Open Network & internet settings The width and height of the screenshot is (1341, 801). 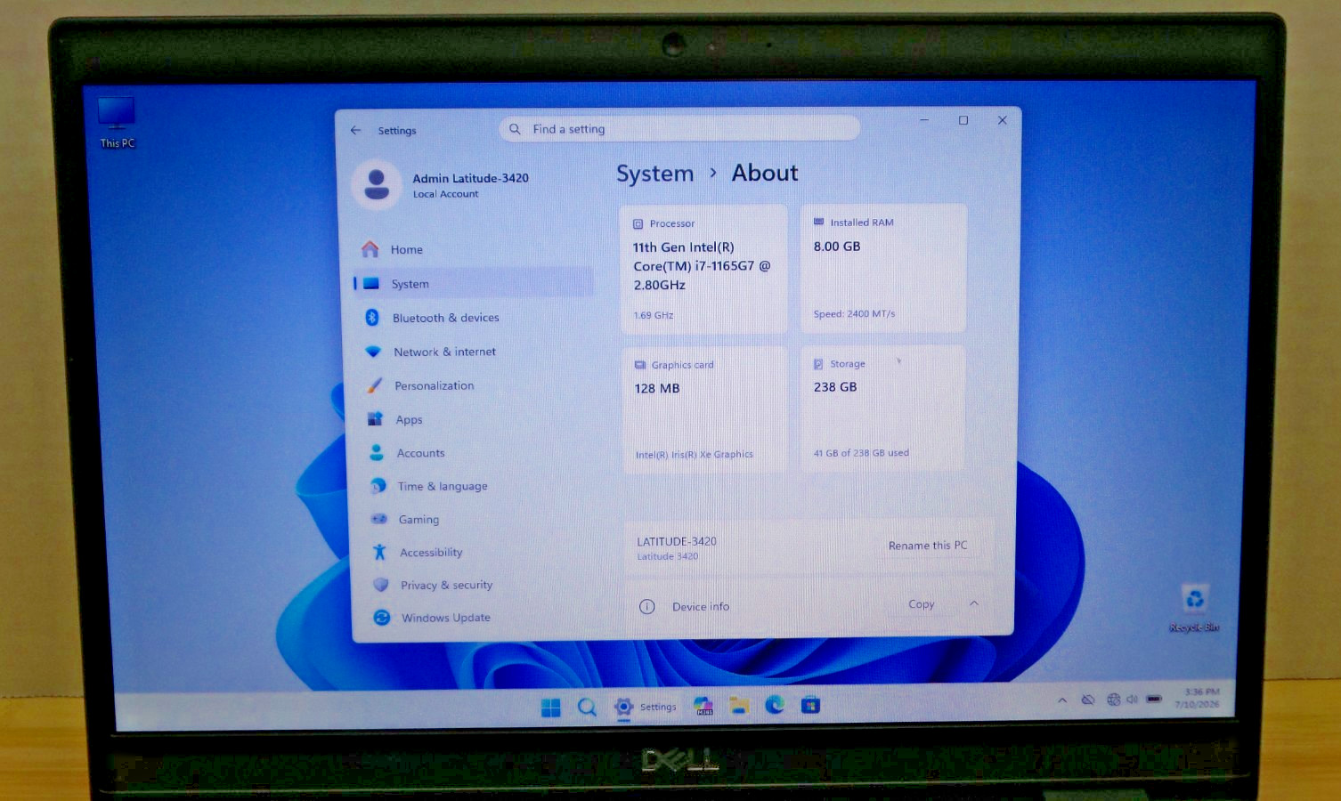click(475, 352)
